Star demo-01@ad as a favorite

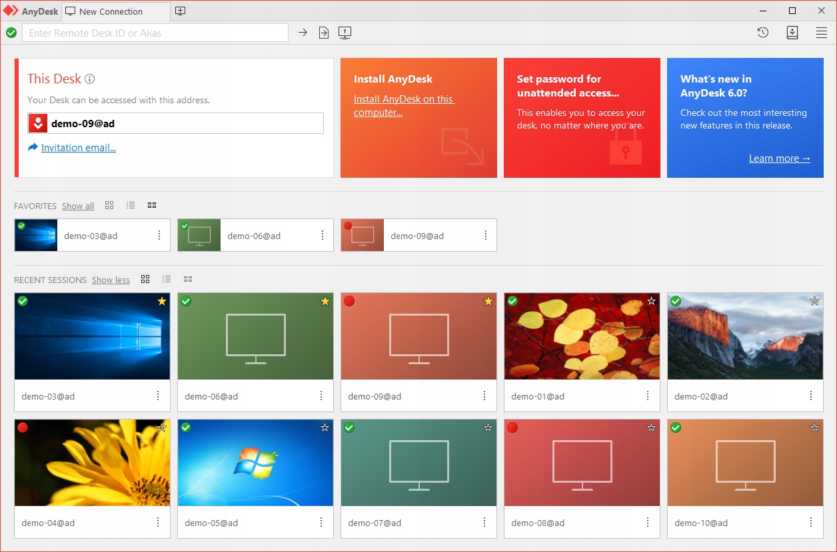[x=651, y=302]
